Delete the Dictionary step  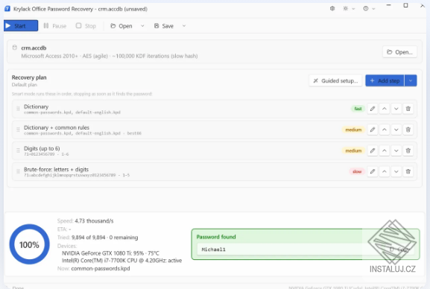(408, 109)
